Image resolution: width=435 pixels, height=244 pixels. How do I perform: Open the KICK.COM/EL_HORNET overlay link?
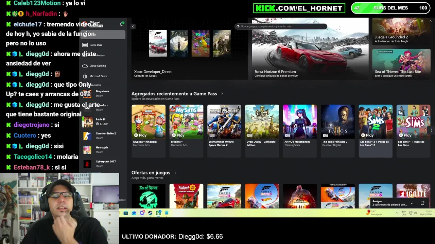click(x=299, y=8)
